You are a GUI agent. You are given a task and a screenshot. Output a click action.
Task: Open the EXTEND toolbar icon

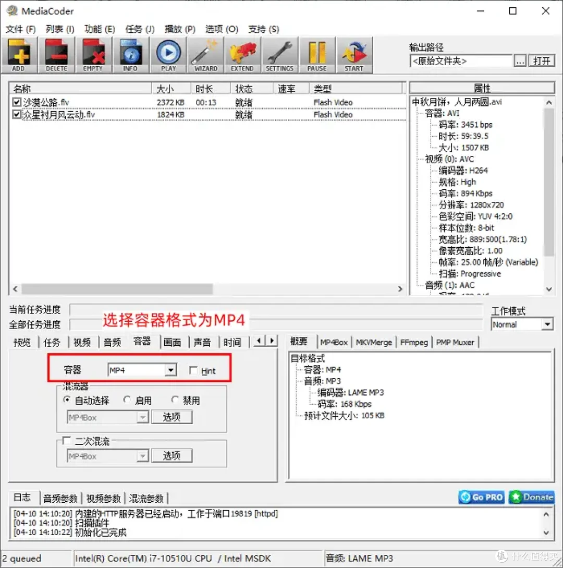(242, 55)
